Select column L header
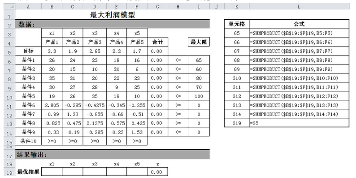This screenshot has height=178, width=356. pyautogui.click(x=299, y=7)
